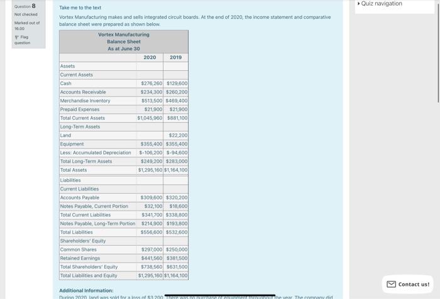Click the Total Assets row label
The width and height of the screenshot is (440, 299).
click(x=74, y=170)
